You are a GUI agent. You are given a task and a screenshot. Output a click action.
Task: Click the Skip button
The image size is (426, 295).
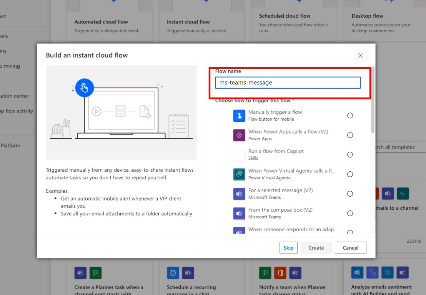(288, 247)
